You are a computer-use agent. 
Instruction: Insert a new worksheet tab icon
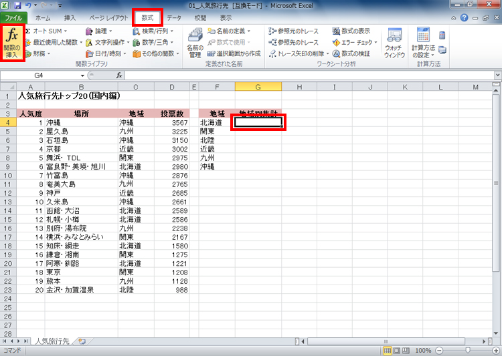tap(82, 341)
